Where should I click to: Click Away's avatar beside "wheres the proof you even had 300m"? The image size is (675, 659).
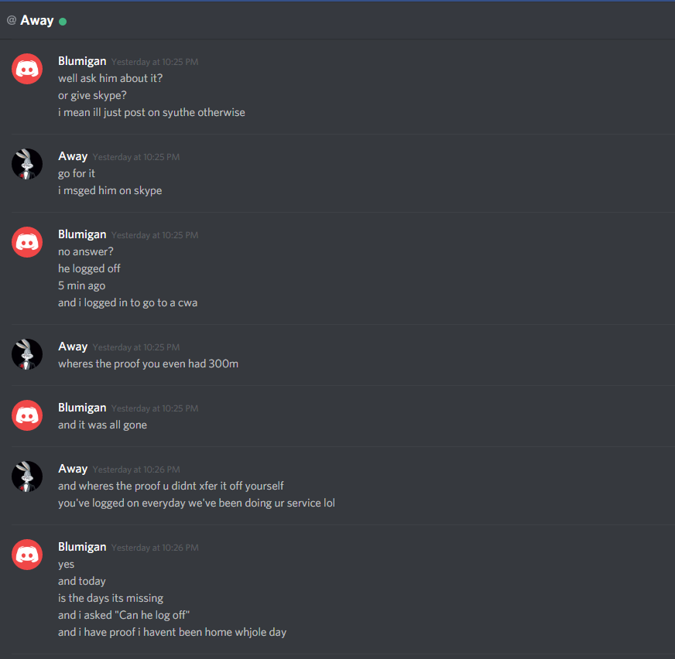pos(27,354)
